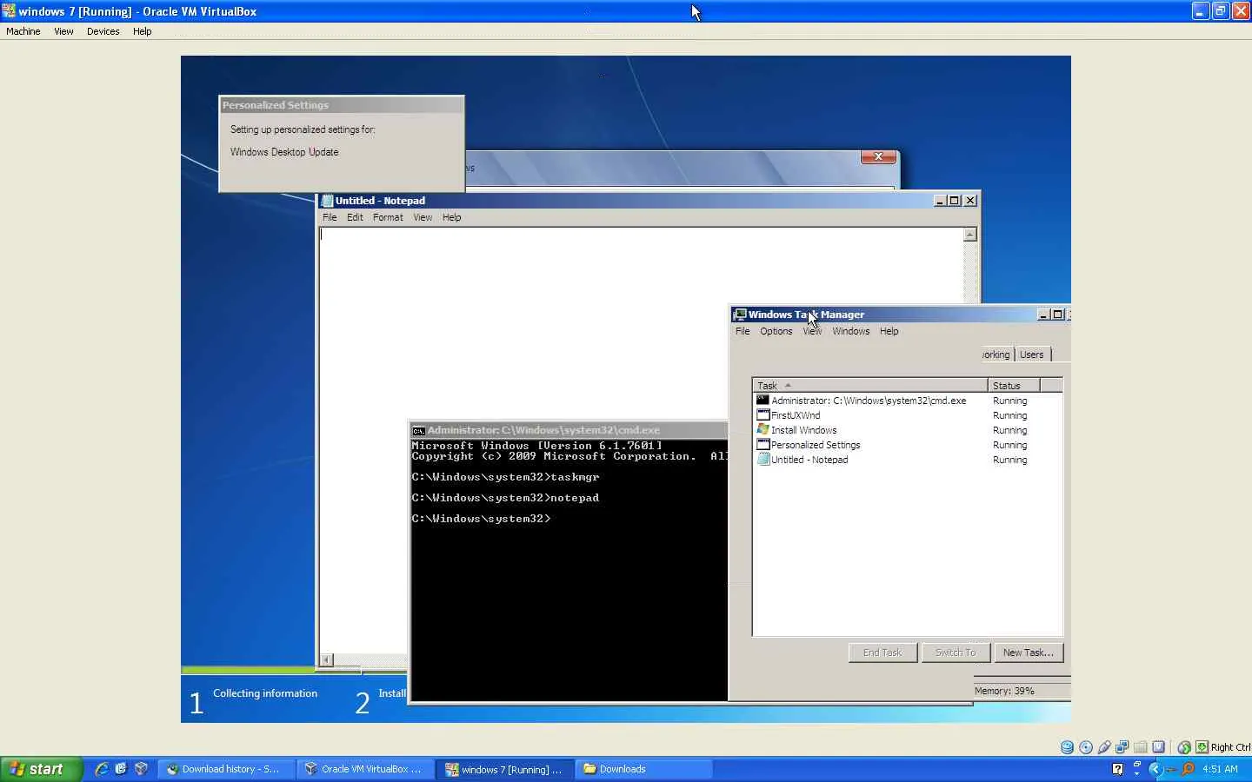Select the FirstUXWnd task name
Image resolution: width=1252 pixels, height=782 pixels.
click(x=796, y=415)
